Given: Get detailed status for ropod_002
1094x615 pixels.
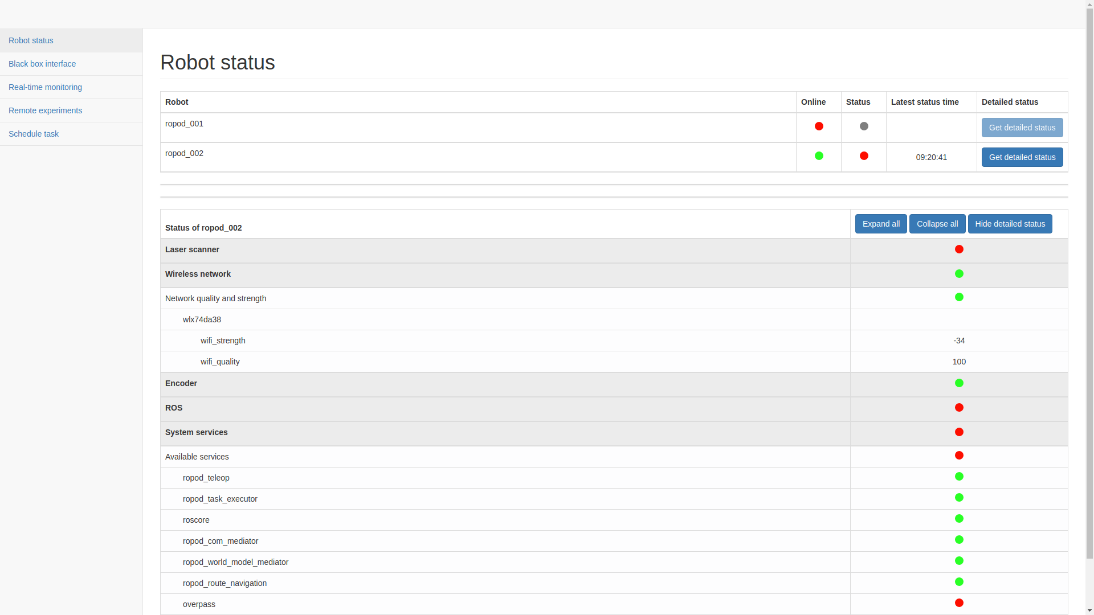Looking at the screenshot, I should [1022, 157].
